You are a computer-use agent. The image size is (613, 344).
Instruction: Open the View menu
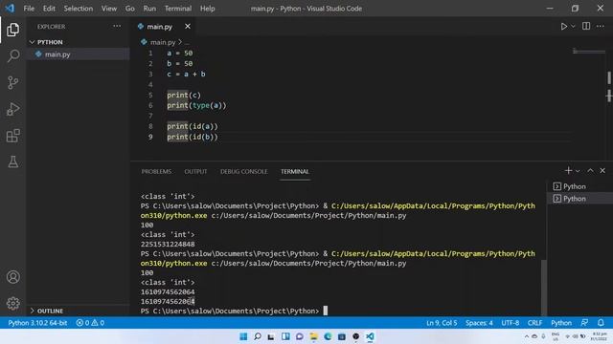click(109, 9)
